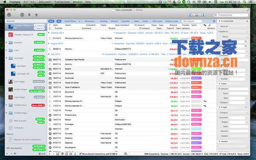Open the Transfer to dropdown in inspector
The height and width of the screenshot is (160, 256).
pyautogui.click(x=239, y=32)
